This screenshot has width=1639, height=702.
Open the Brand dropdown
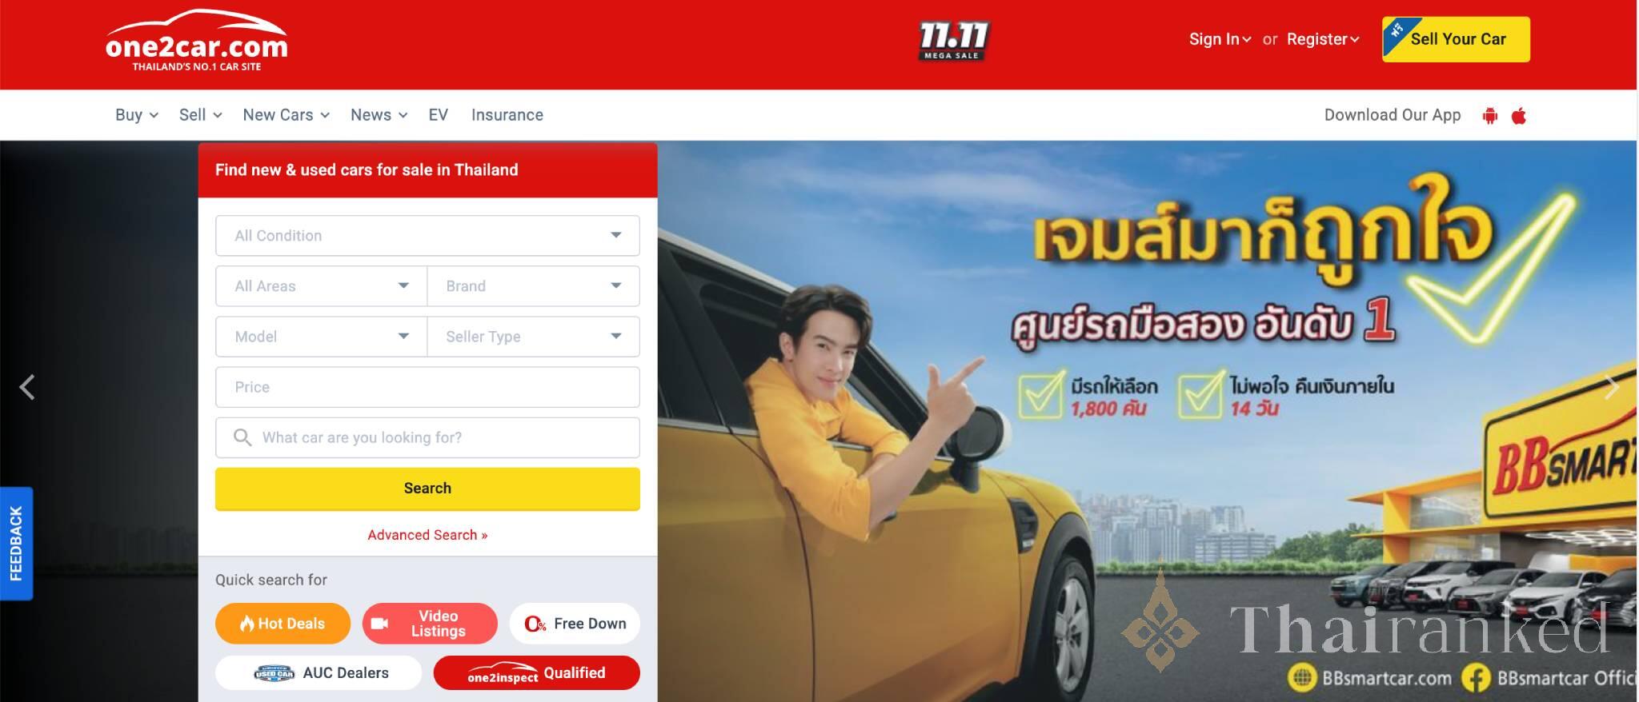[534, 286]
